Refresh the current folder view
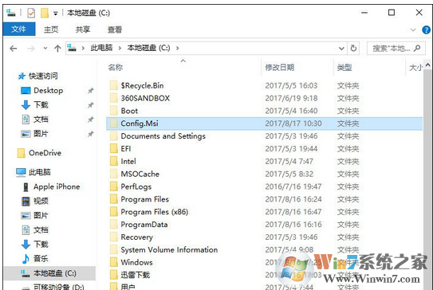Screen dimensions: 433x290 pyautogui.click(x=353, y=49)
